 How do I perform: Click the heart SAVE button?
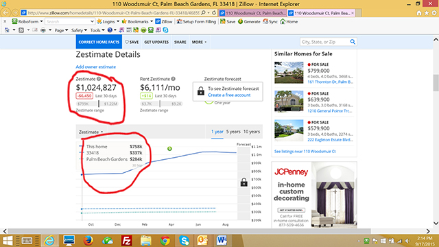pyautogui.click(x=132, y=42)
